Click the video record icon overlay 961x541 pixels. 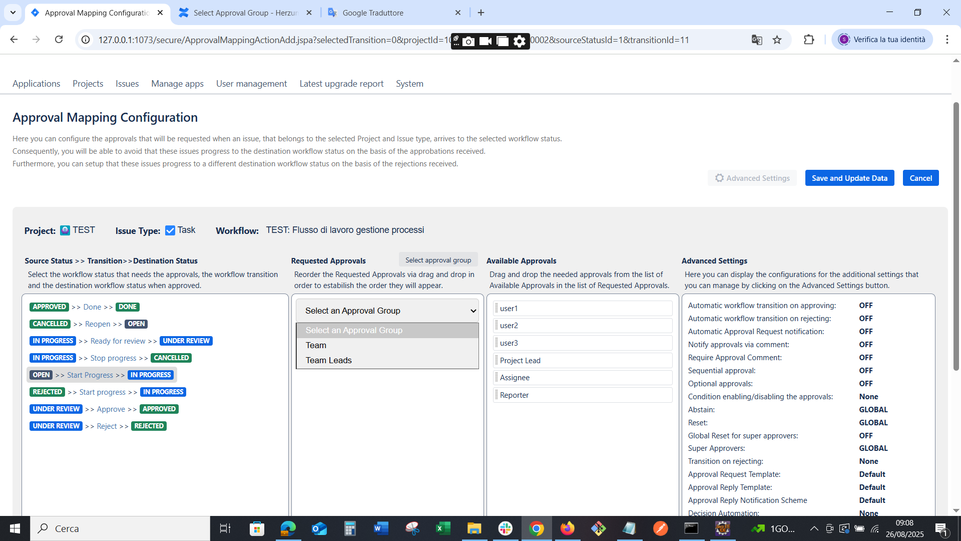click(485, 41)
